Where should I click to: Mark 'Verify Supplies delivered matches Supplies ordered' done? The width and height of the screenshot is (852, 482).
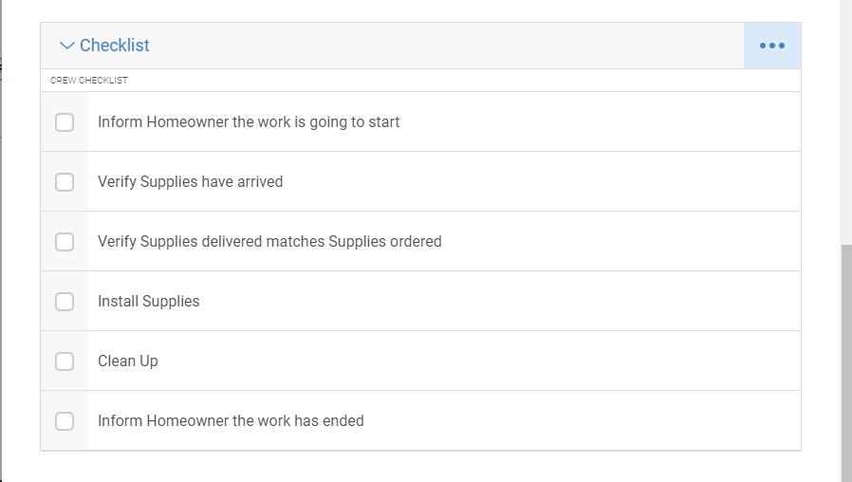point(65,242)
